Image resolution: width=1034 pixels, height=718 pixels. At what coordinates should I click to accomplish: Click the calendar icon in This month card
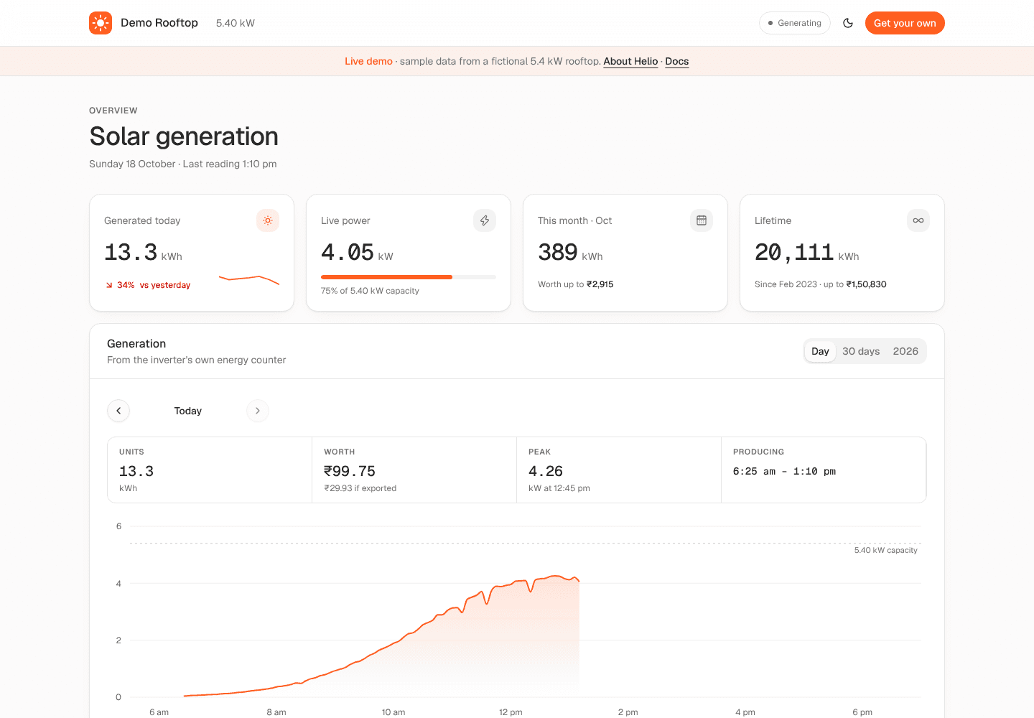coord(702,220)
